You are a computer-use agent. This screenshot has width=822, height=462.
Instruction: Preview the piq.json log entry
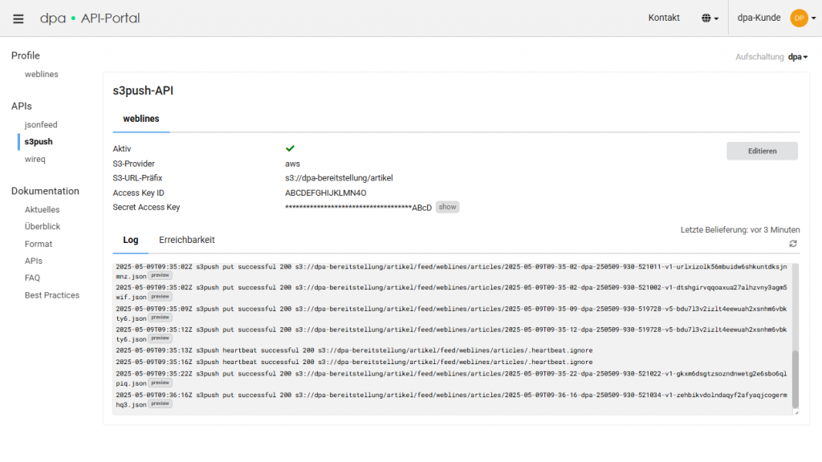[160, 383]
